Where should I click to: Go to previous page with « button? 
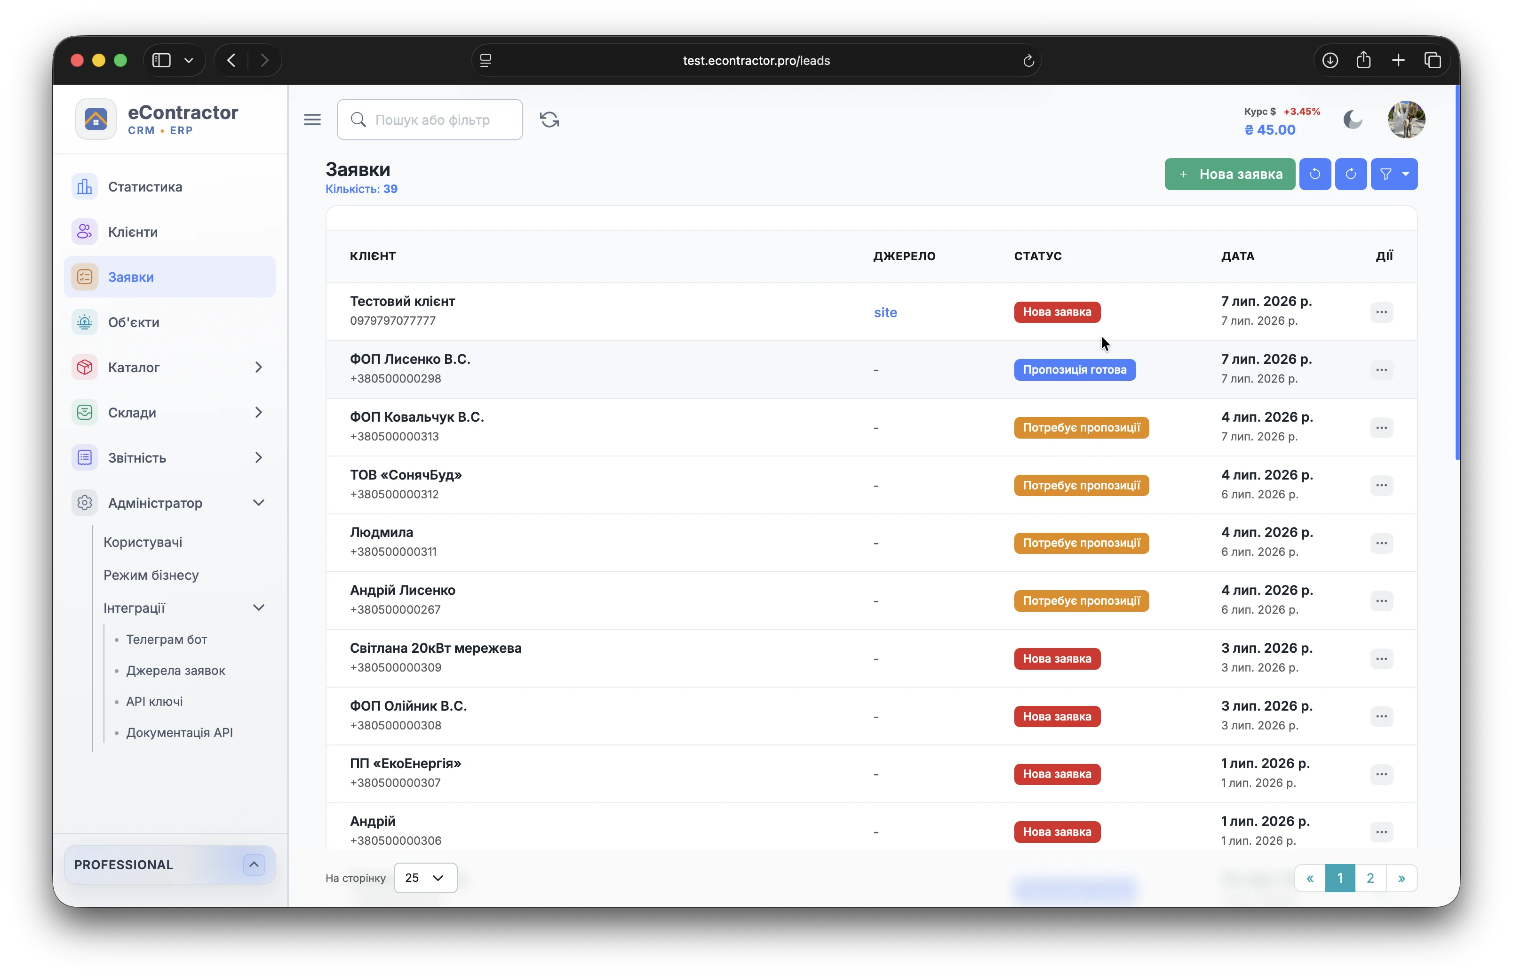pyautogui.click(x=1309, y=877)
